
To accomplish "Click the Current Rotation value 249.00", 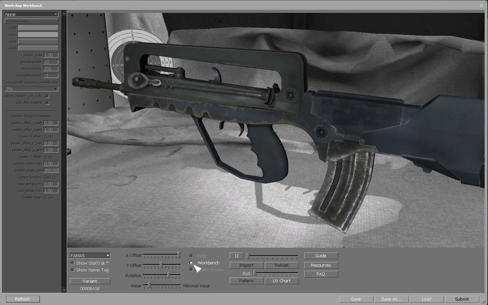I will point(50,177).
